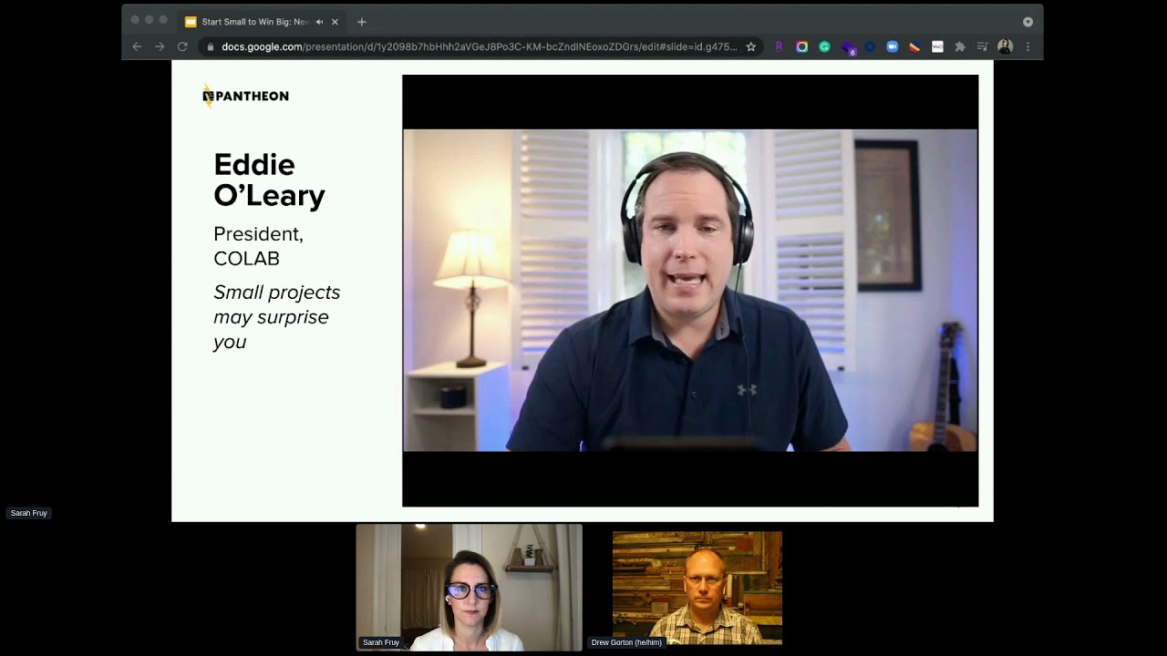
Task: Open the colorful ring extension icon
Action: tap(801, 46)
